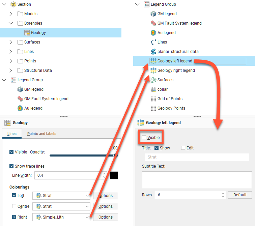Click the Au legend icon in left tree
Viewport: 255px width, 226px height.
[20, 108]
